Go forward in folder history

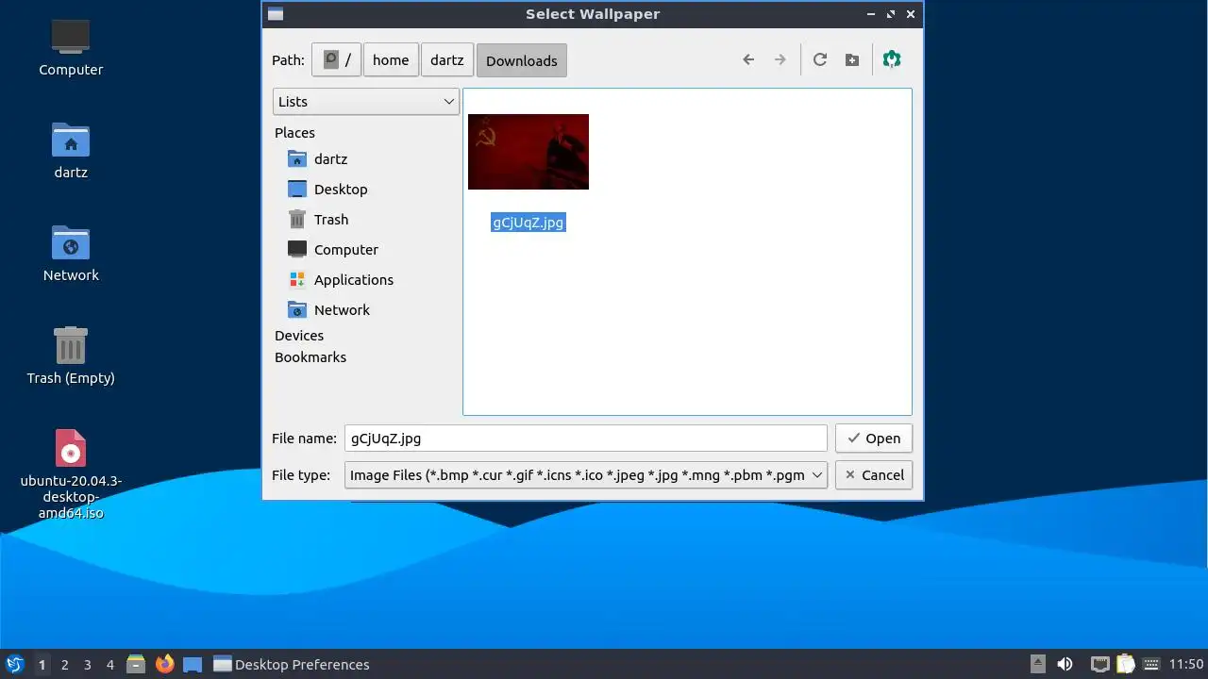(x=780, y=59)
